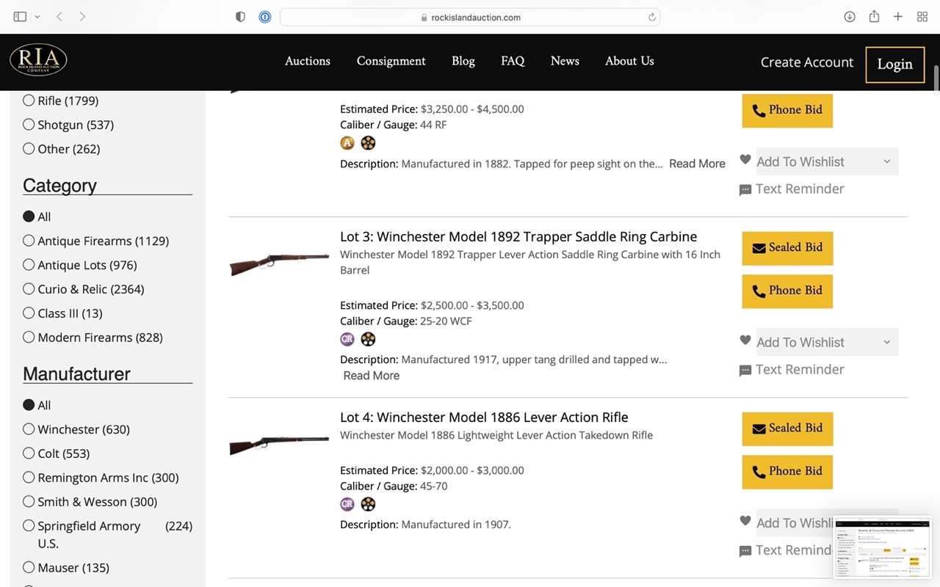Viewport: 940px width, 587px height.
Task: Click the Lot 3 carbine thumbnail image
Action: tap(279, 264)
